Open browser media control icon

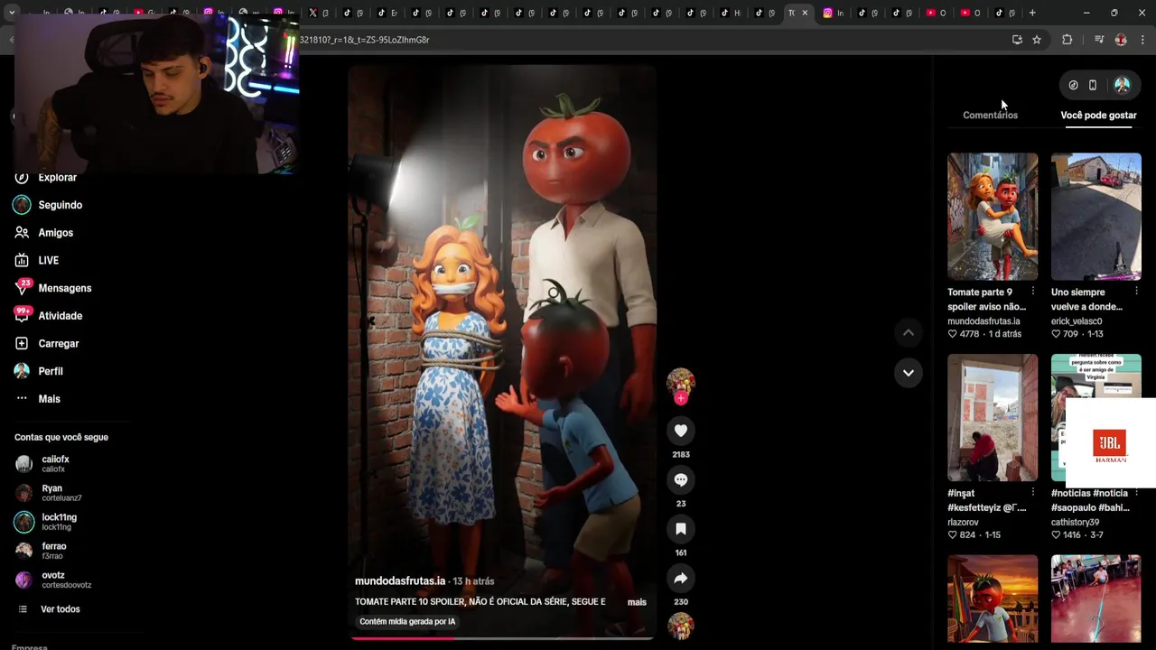coord(1099,40)
